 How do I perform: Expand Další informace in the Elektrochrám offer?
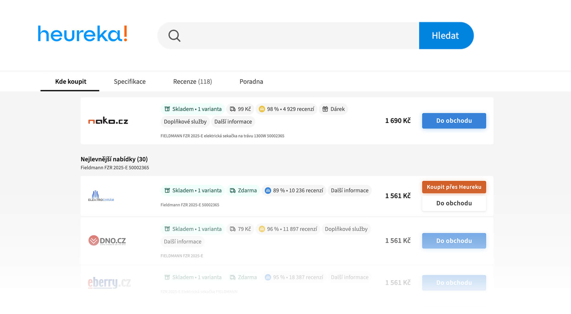pyautogui.click(x=349, y=191)
